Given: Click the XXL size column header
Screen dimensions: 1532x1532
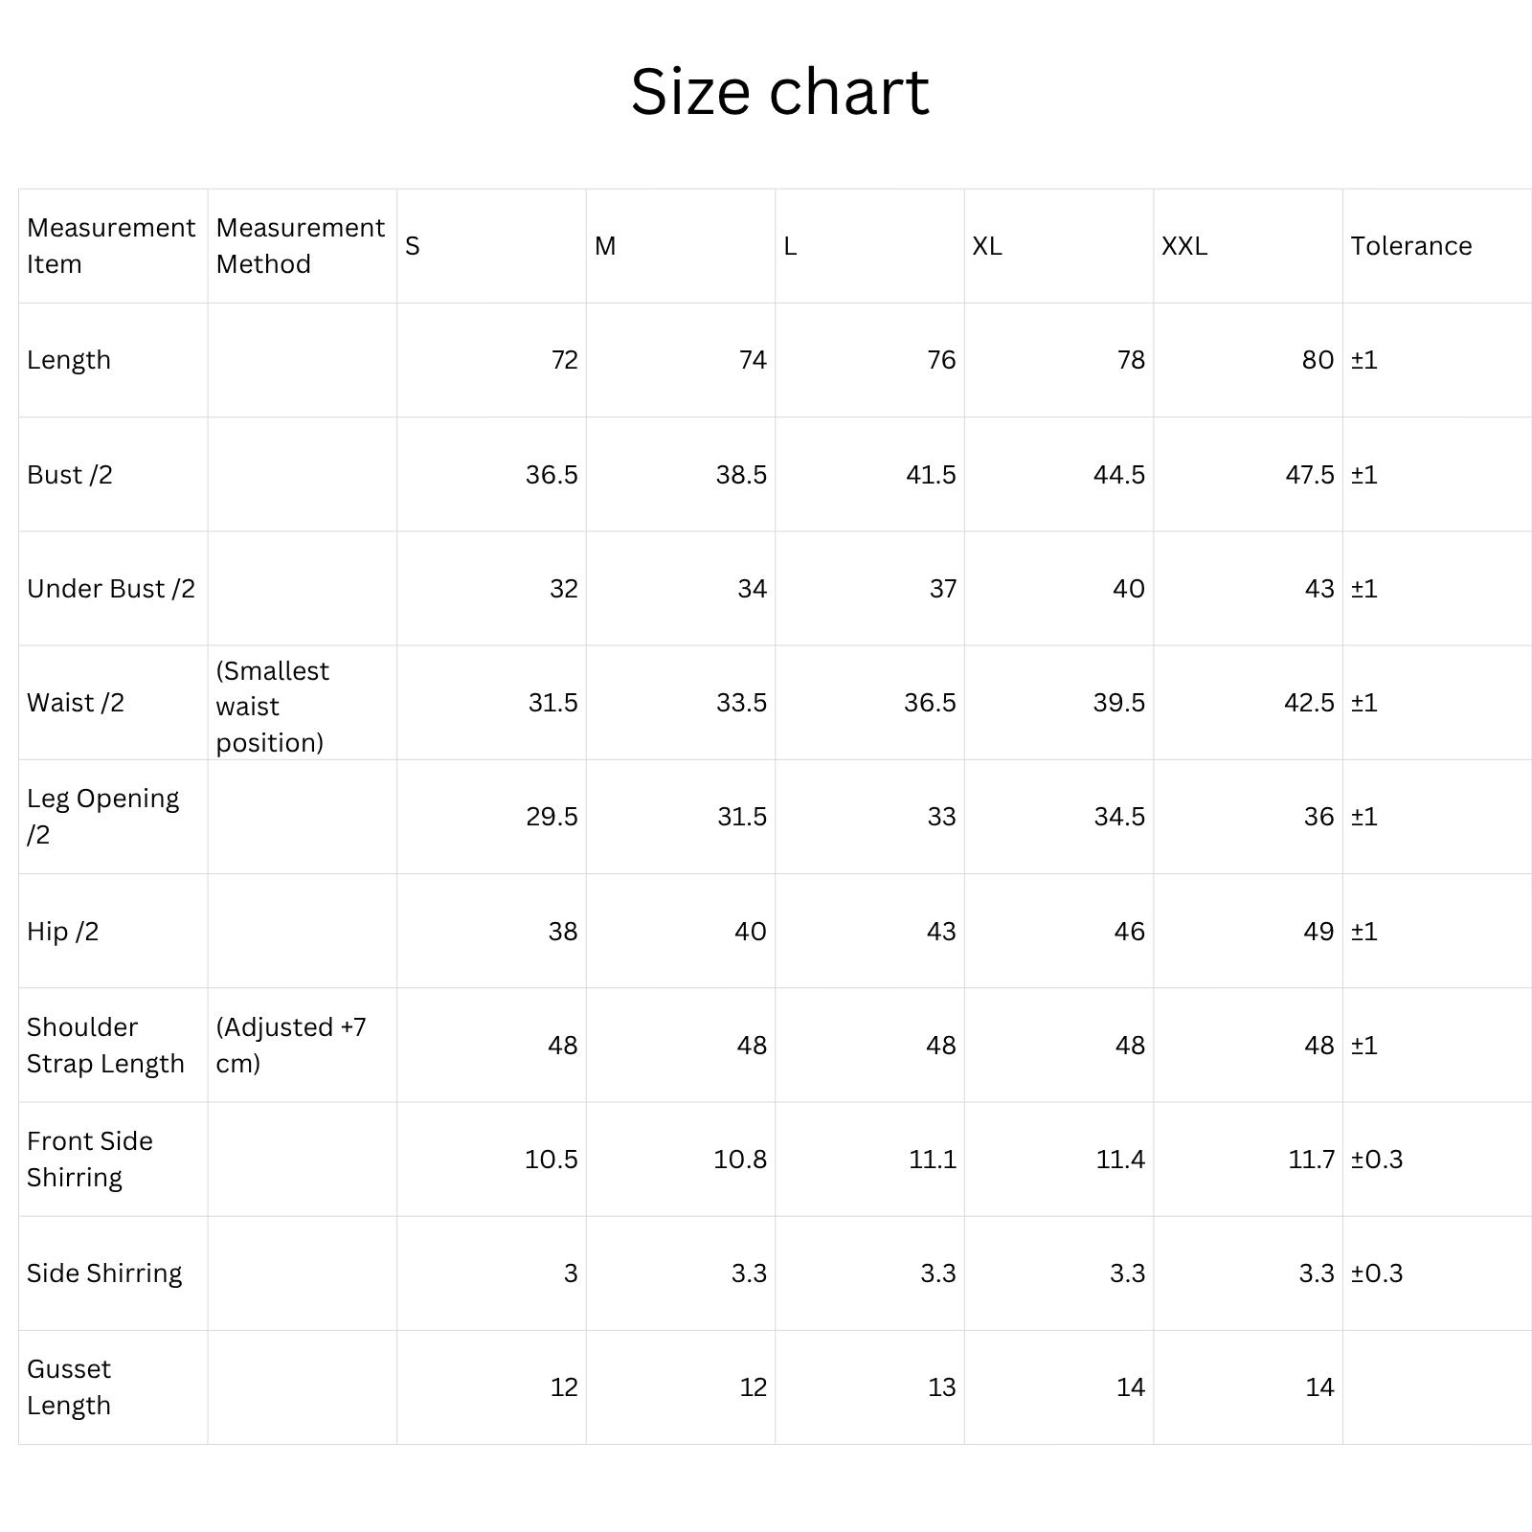Looking at the screenshot, I should click(x=1184, y=246).
